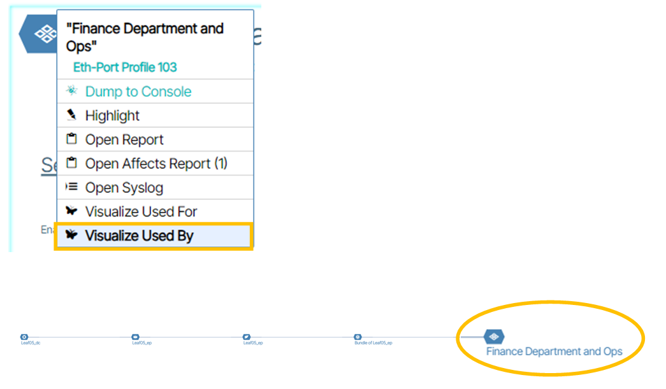This screenshot has width=666, height=389.
Task: Click the clipboard icon beside Open Report
Action: [x=71, y=139]
